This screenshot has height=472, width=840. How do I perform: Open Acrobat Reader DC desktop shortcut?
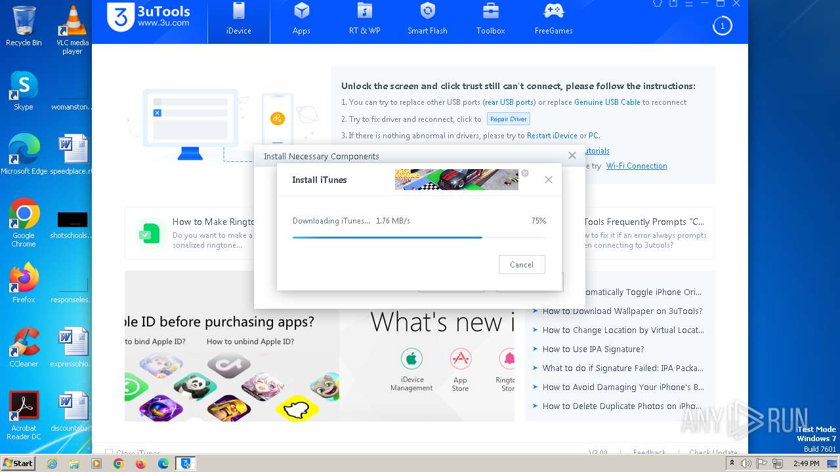click(24, 416)
